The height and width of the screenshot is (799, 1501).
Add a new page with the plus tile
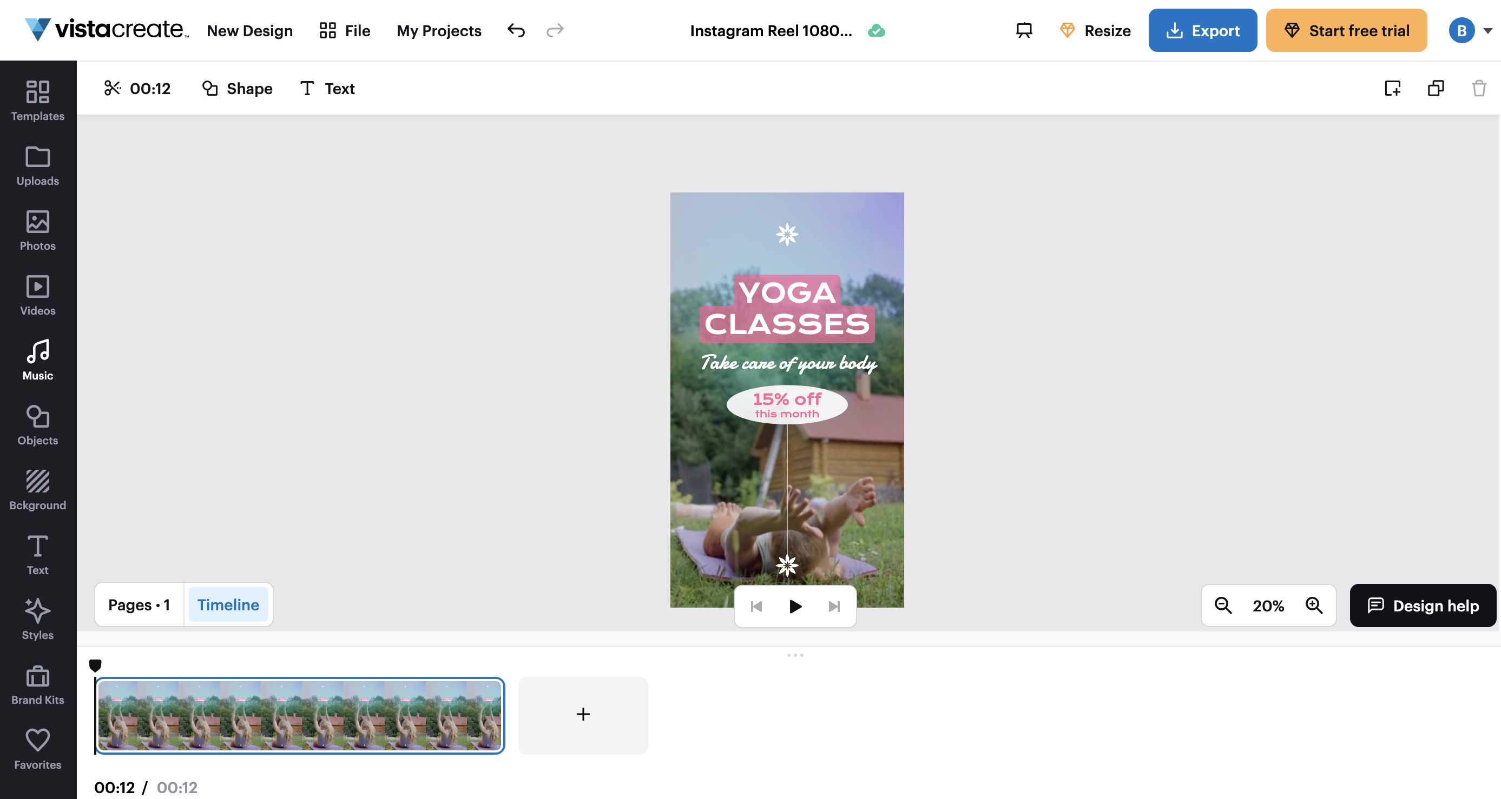[583, 715]
